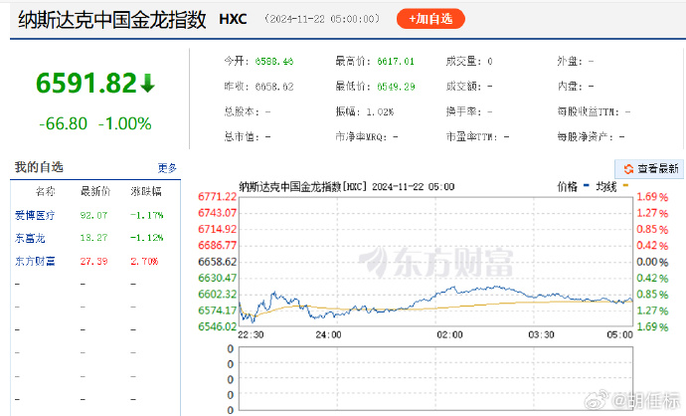The width and height of the screenshot is (686, 416).
Task: Click 爱博医疗 price 92.07
Action: (93, 215)
